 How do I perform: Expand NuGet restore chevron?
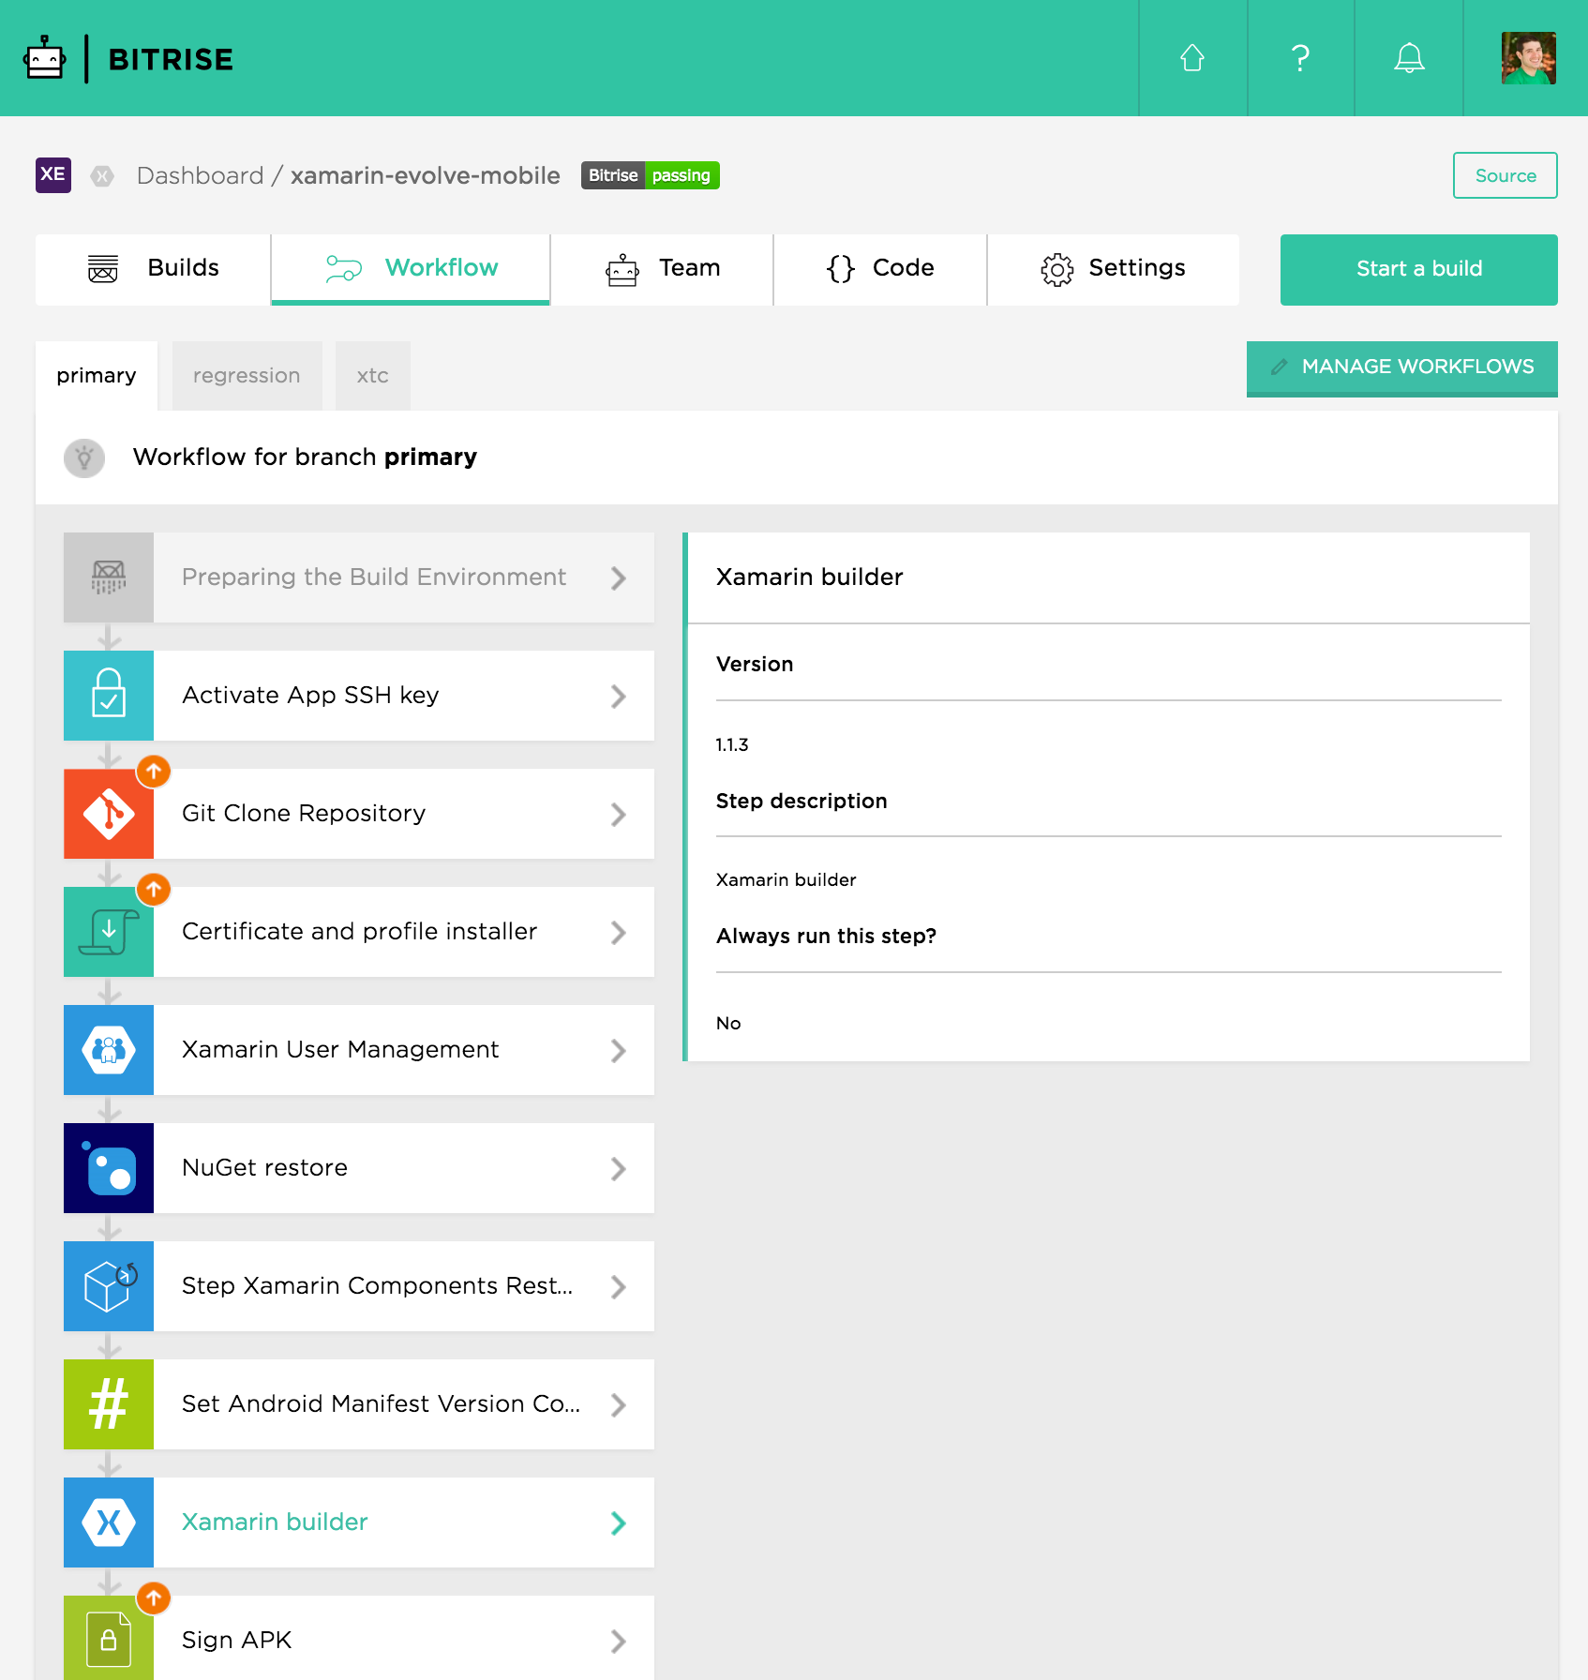coord(618,1168)
